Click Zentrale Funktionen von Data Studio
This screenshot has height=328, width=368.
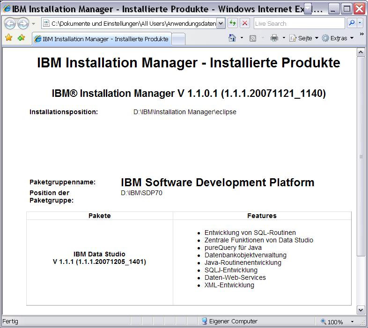pos(258,240)
